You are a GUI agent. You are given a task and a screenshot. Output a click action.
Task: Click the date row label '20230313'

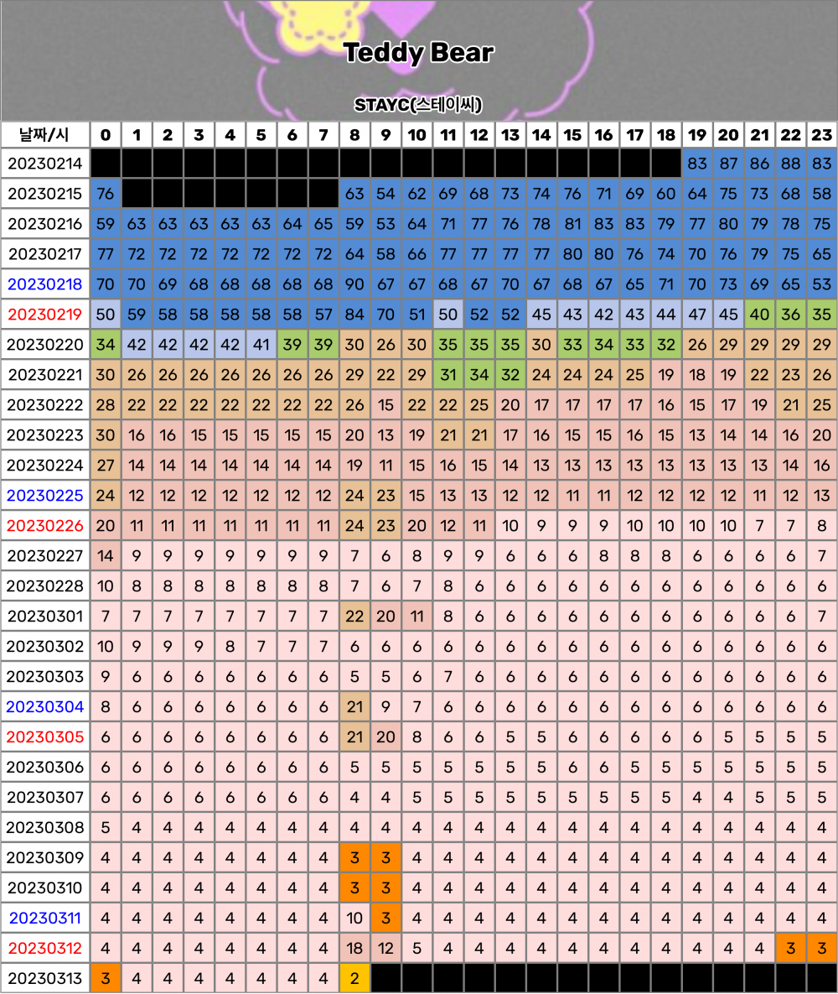coord(45,979)
